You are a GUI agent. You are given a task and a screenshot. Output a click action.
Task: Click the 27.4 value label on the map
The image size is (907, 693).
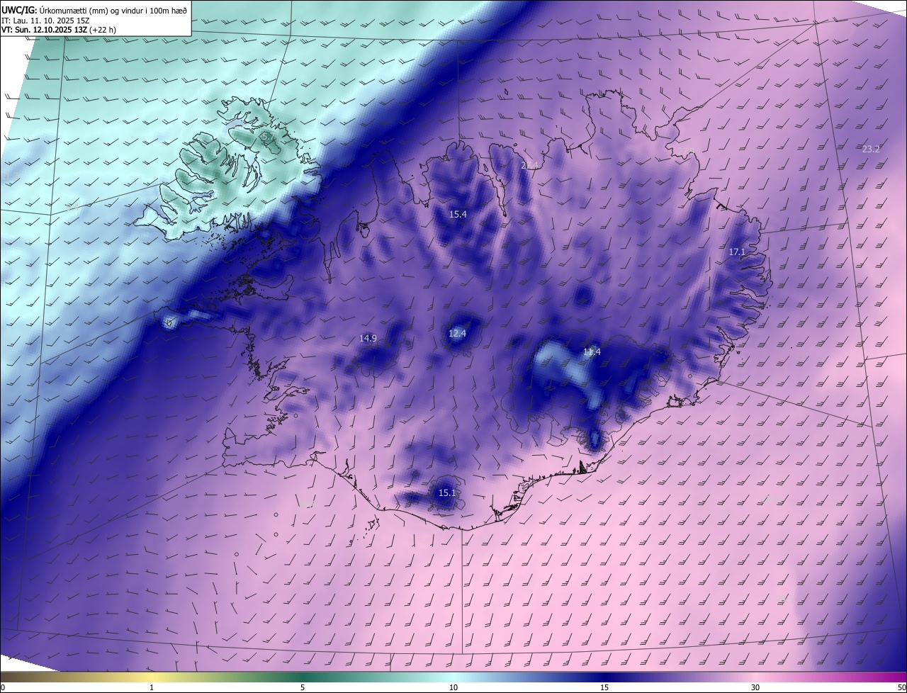click(x=530, y=166)
